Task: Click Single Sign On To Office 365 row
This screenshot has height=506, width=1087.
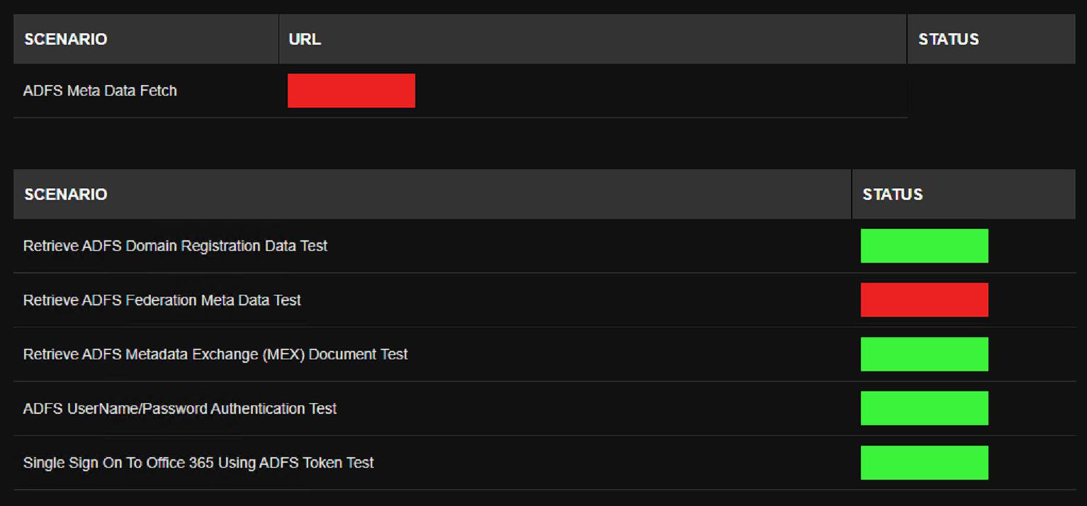Action: tap(544, 463)
